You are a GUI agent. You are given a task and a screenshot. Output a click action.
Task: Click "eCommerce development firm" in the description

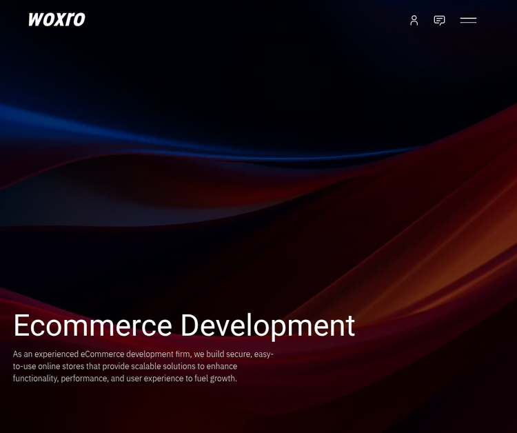[135, 354]
